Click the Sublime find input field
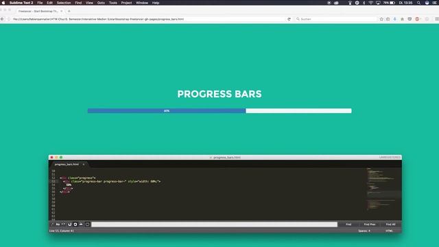The height and width of the screenshot is (247, 439). 214,224
